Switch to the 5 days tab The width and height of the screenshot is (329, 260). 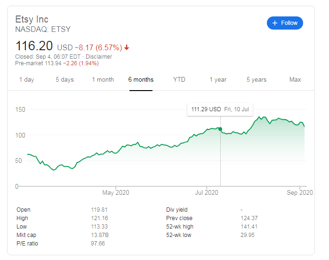[x=64, y=80]
